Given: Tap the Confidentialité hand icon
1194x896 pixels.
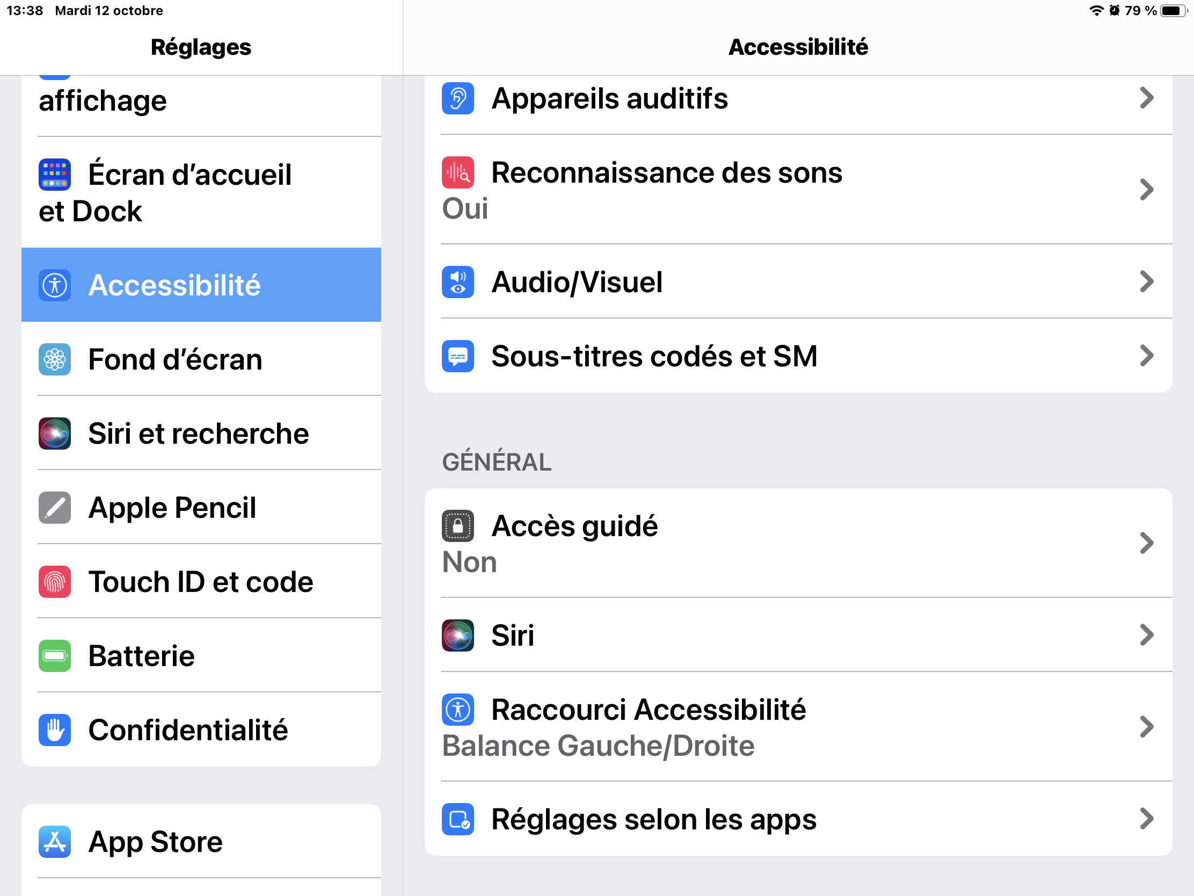Looking at the screenshot, I should (55, 729).
